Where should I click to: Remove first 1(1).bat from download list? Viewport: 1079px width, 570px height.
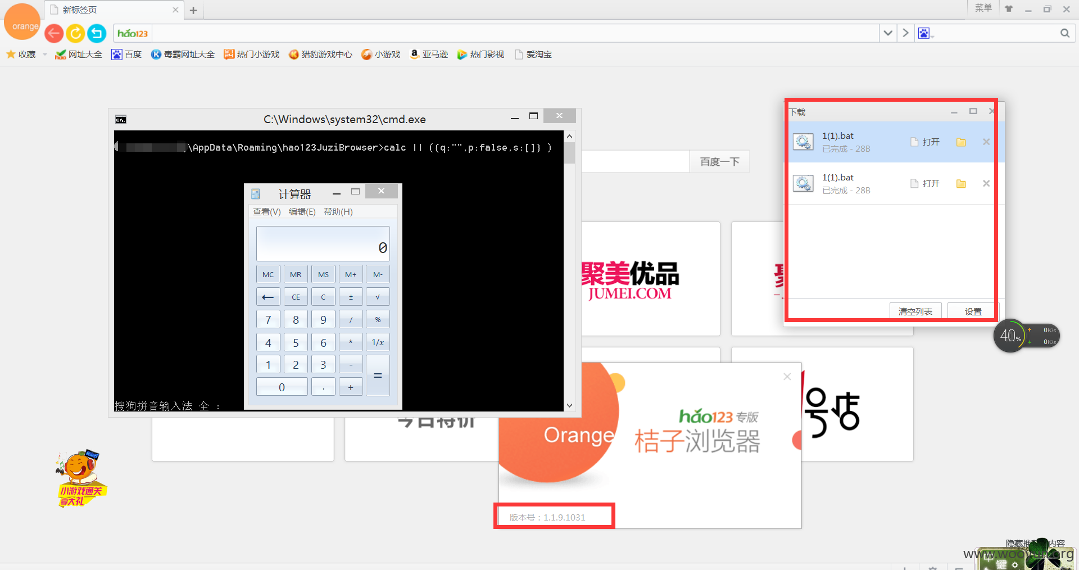(986, 142)
